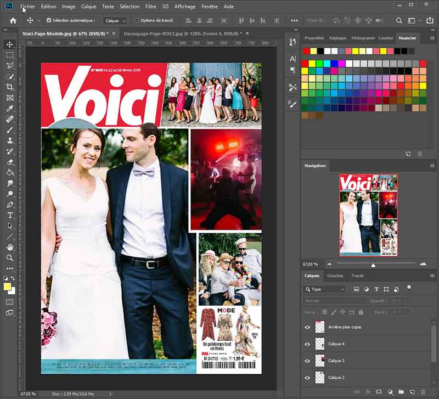Screen dimensions: 439x399
Task: Select the Eyedropper tool
Action: [x=10, y=108]
